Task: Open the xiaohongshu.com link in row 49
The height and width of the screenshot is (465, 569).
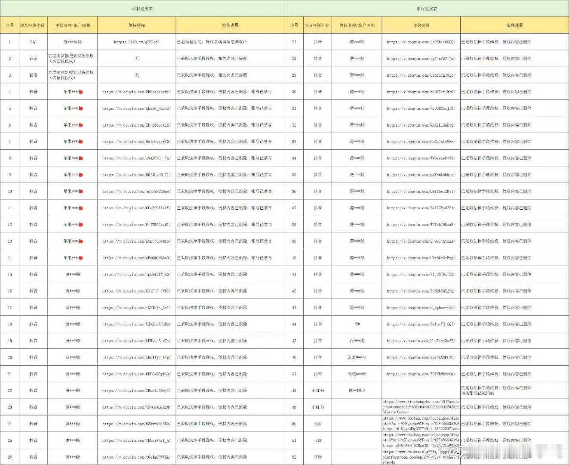Action: tap(421, 407)
